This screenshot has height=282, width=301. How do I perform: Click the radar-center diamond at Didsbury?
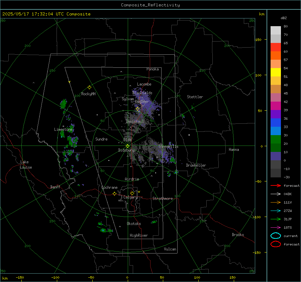128,146
